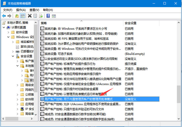The height and width of the screenshot is (127, 182).
Task: Click the 软件设置 folder icon
Action: tap(13, 32)
